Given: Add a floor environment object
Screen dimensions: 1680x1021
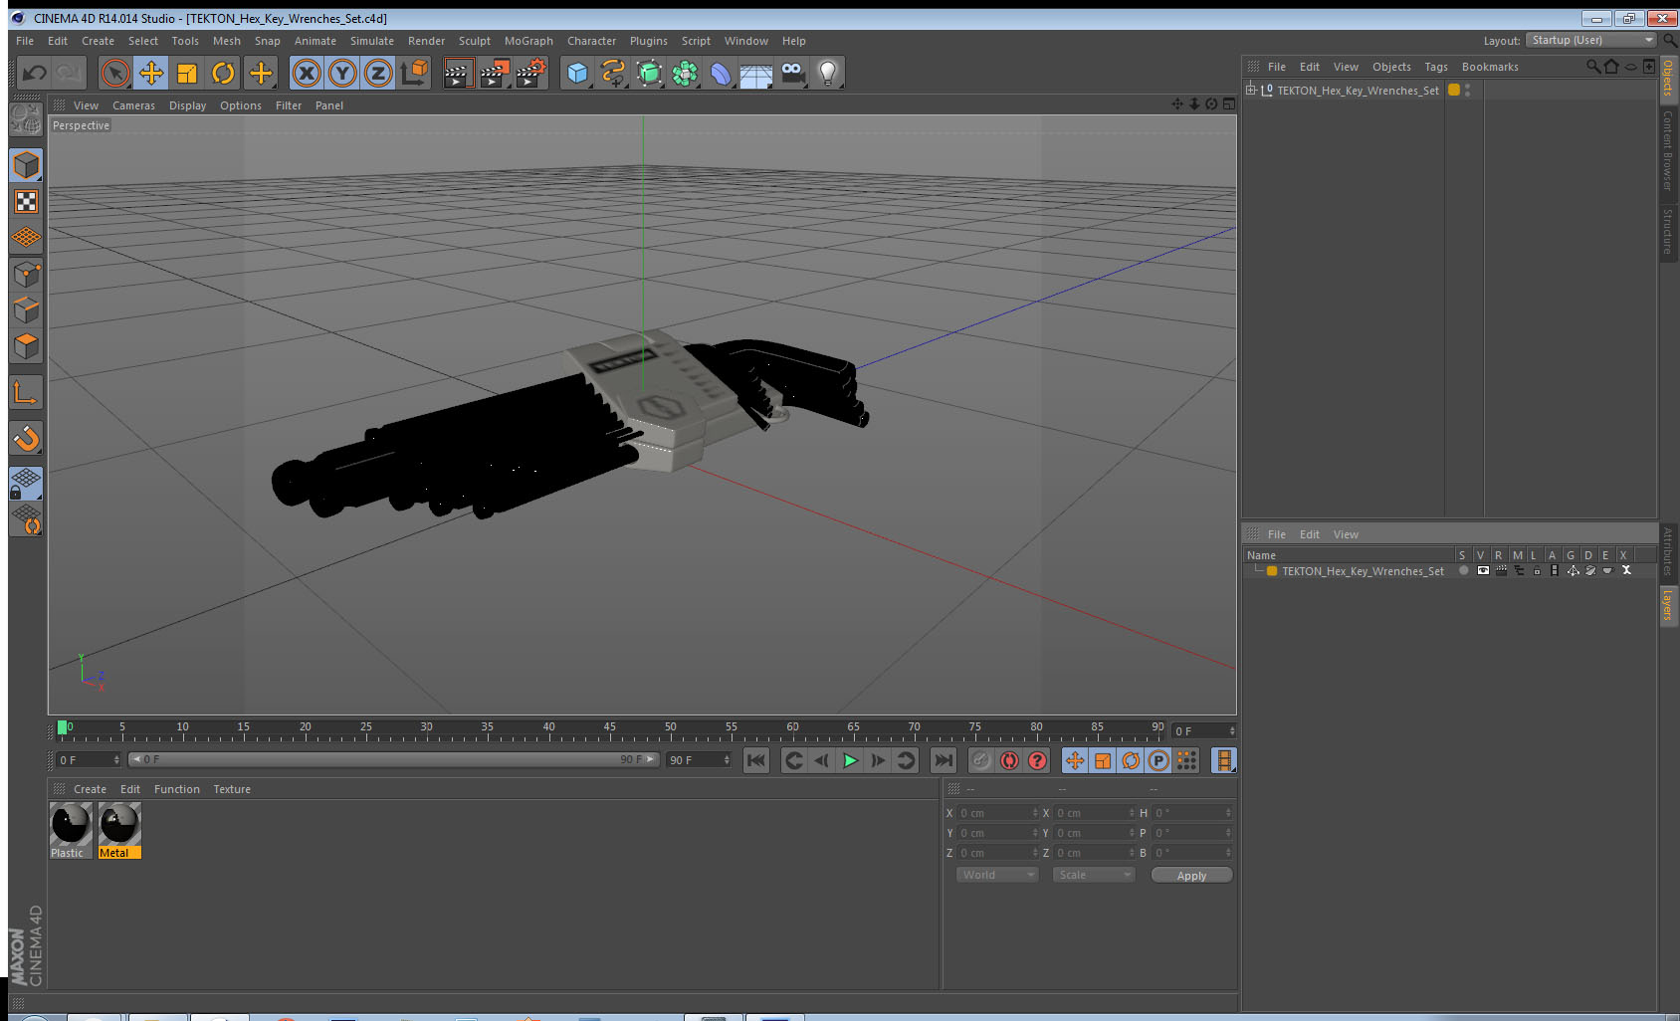Looking at the screenshot, I should [756, 73].
